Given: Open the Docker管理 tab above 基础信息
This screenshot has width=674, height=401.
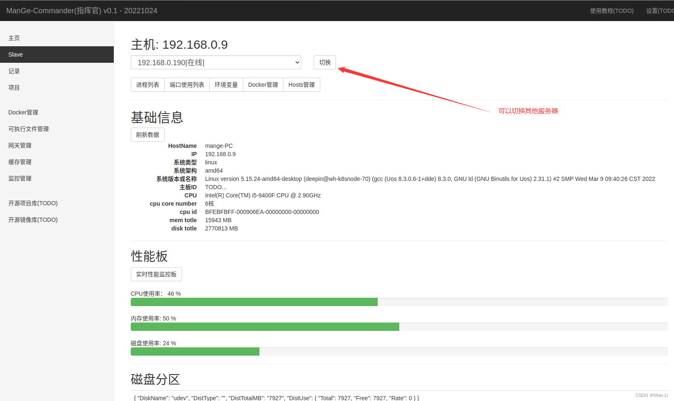Looking at the screenshot, I should 263,85.
